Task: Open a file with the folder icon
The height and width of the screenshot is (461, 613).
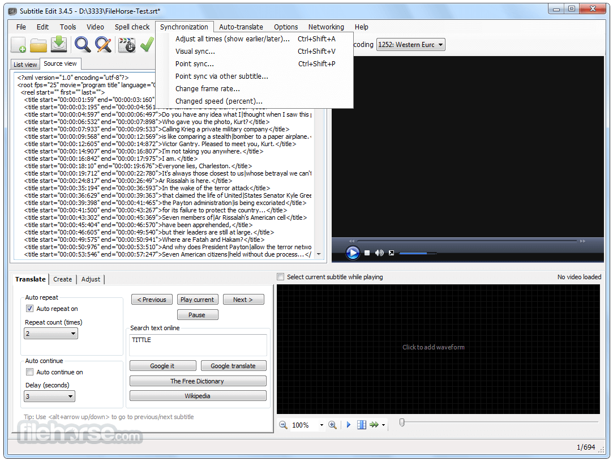Action: (38, 45)
